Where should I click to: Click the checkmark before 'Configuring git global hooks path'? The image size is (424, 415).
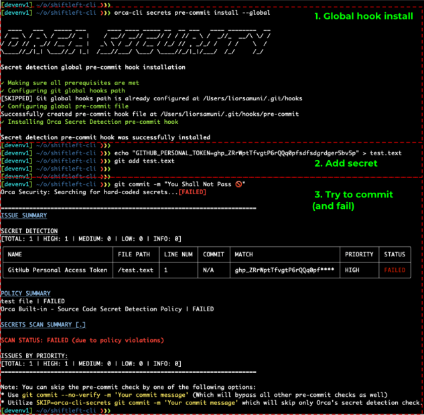pyautogui.click(x=3, y=91)
